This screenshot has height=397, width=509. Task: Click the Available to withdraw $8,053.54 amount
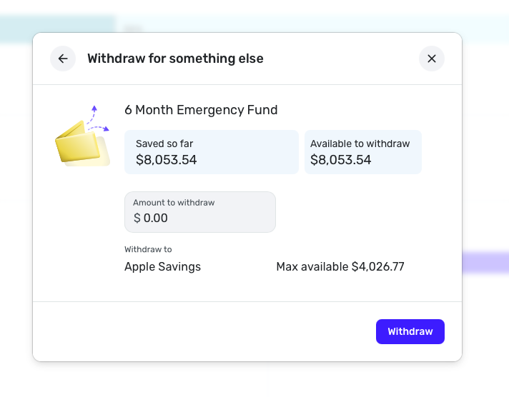click(x=340, y=160)
